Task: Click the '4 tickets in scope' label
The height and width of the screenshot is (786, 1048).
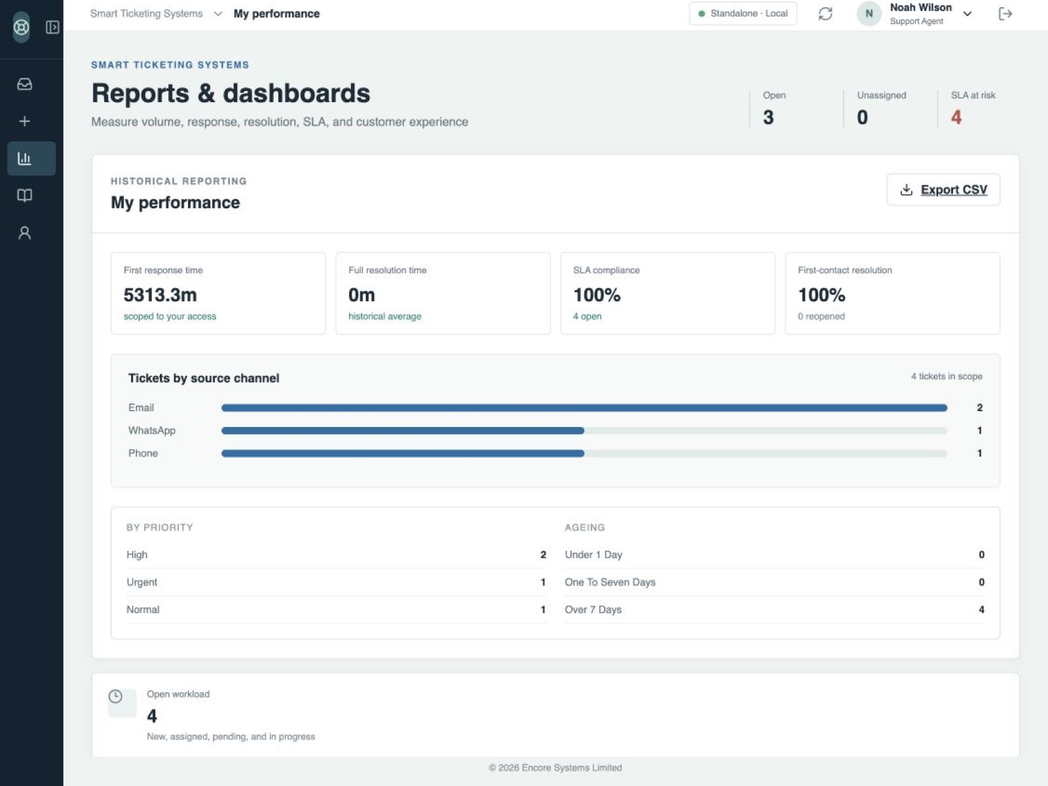Action: pos(946,377)
